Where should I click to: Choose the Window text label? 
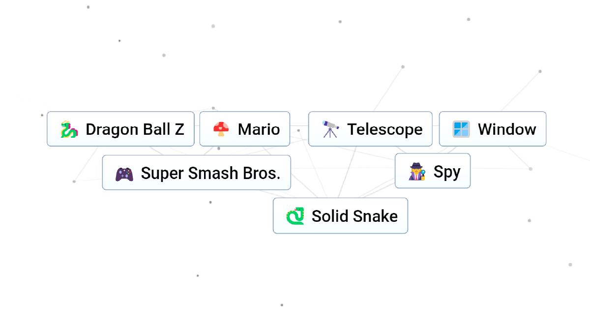[506, 129]
